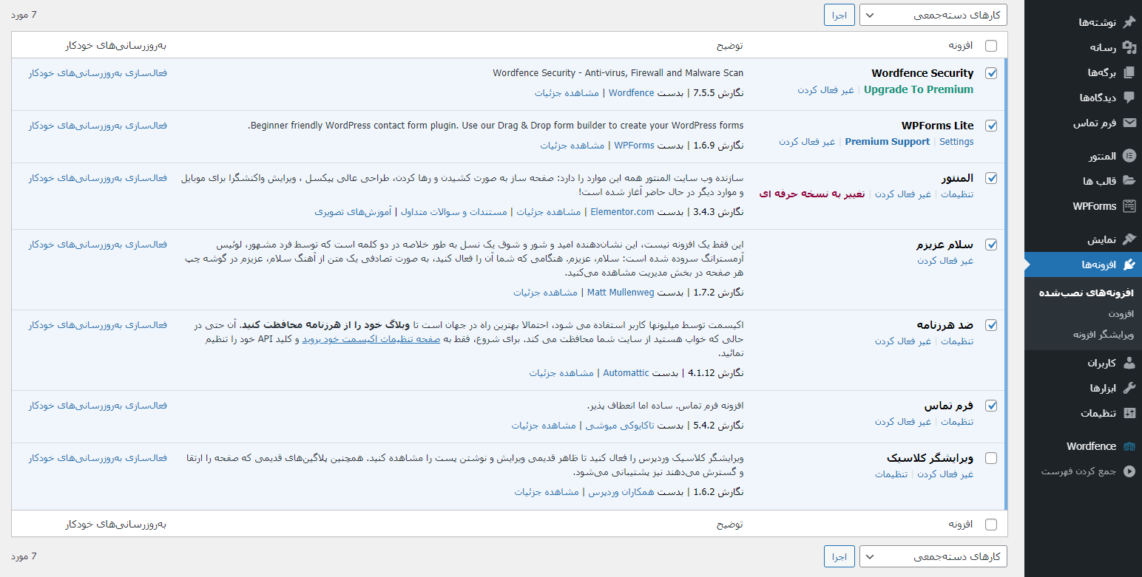
Task: Toggle the select-all checkbox in the header row
Action: [991, 46]
